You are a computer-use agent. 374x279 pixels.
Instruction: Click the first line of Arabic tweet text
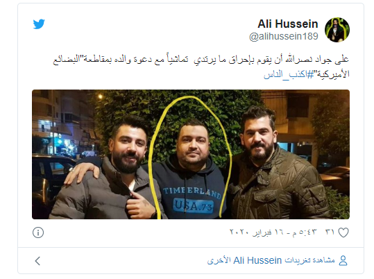click(x=201, y=60)
